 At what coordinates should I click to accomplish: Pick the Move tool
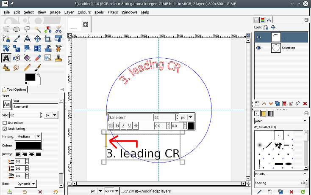point(37,39)
